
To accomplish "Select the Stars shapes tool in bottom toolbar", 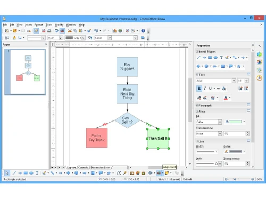I will pos(109,173).
